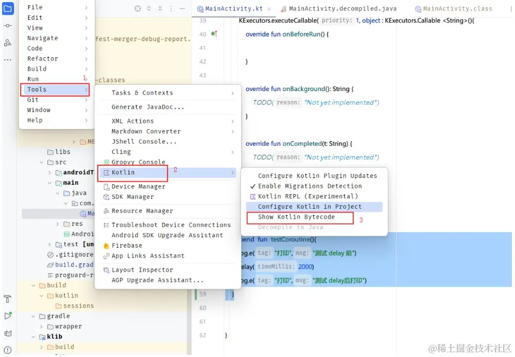Viewport: 515px width, 357px height.
Task: Open the Build hammer tool window
Action: click(7, 299)
